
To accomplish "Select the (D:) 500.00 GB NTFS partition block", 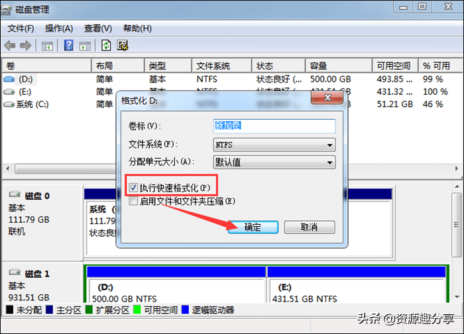I will [176, 284].
